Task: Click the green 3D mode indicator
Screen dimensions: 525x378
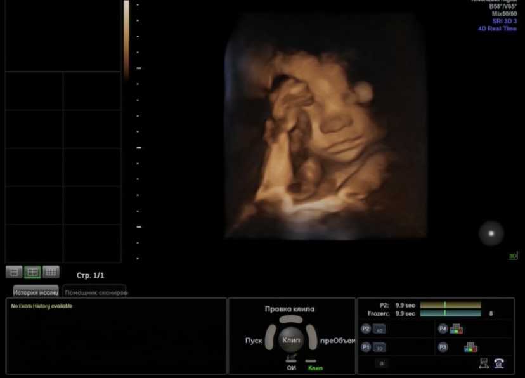Action: (513, 256)
